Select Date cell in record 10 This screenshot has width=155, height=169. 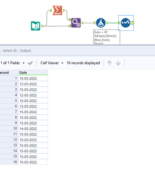33,128
